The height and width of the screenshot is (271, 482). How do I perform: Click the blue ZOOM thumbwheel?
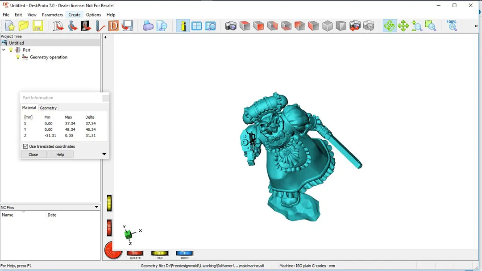[184, 253]
